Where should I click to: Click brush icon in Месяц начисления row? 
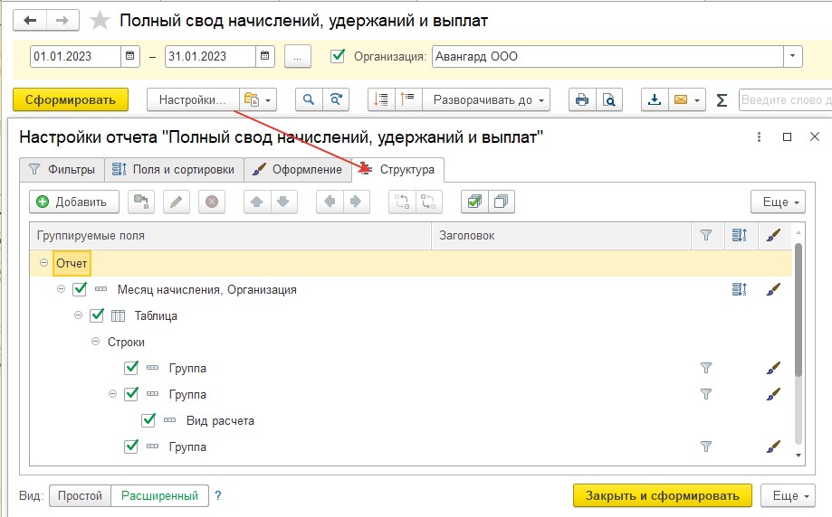(x=774, y=289)
